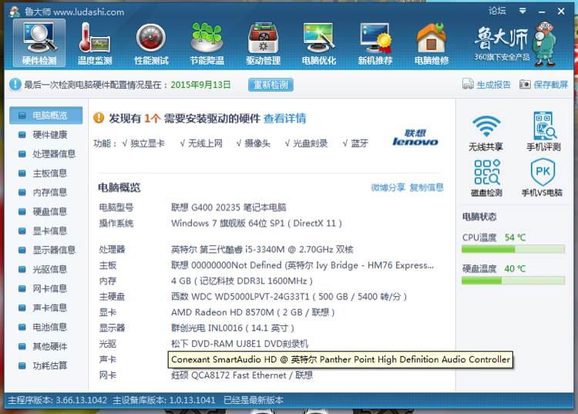Open the 驱动管理 driver manager
The image size is (578, 414).
pos(264,43)
